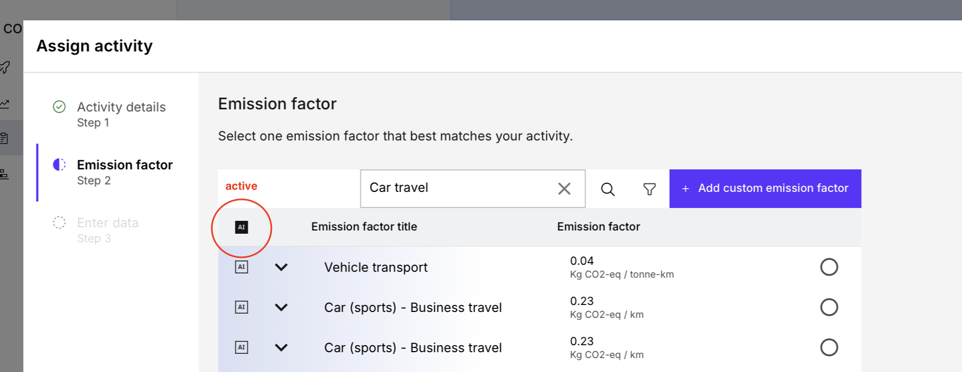Clear the Car travel search text
This screenshot has height=372, width=962.
coord(564,189)
